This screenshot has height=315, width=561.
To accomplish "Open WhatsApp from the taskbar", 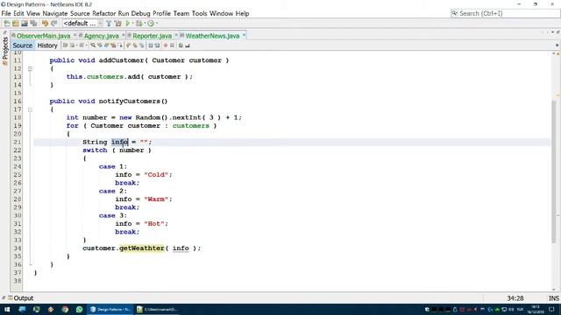I will click(x=79, y=309).
